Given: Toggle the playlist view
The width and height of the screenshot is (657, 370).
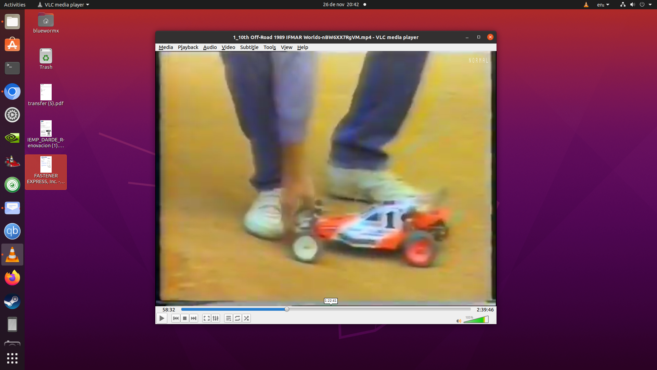Looking at the screenshot, I should (229, 318).
